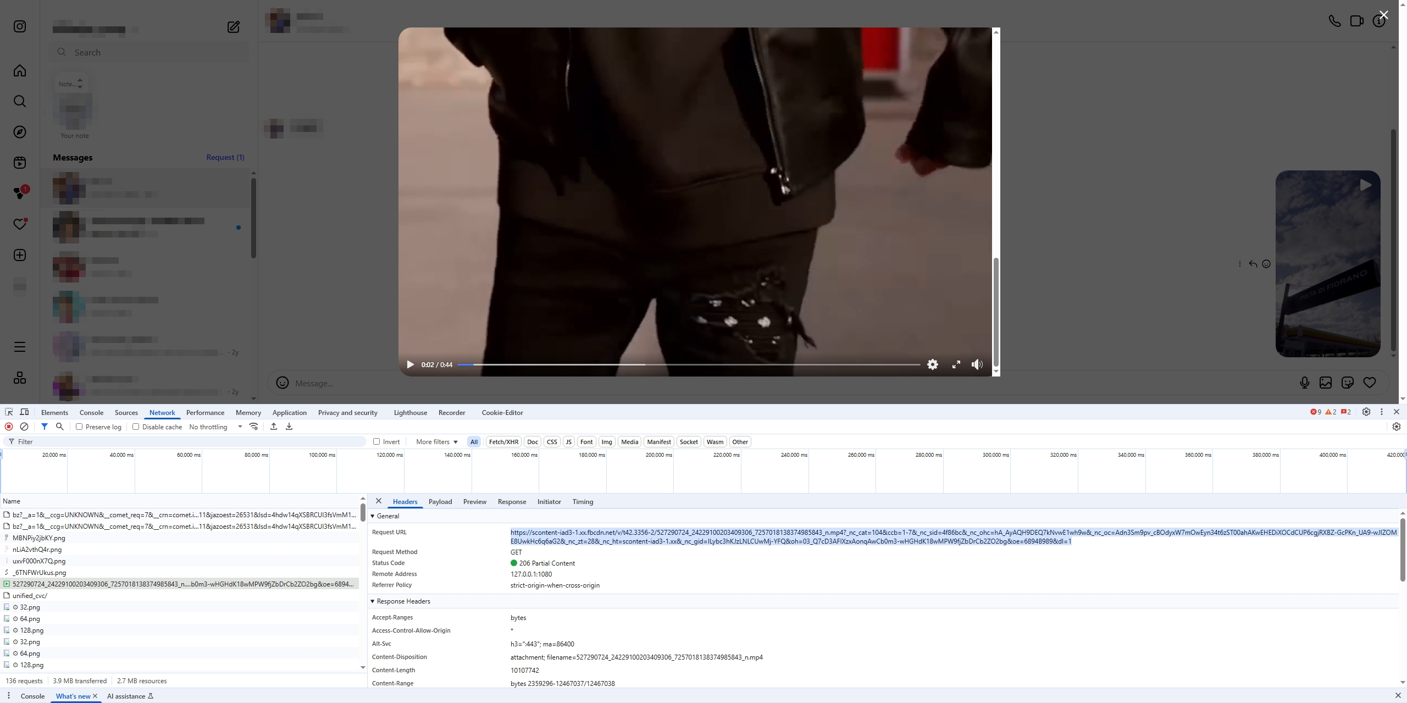Click the new message compose icon
Image resolution: width=1407 pixels, height=703 pixels.
[x=234, y=27]
